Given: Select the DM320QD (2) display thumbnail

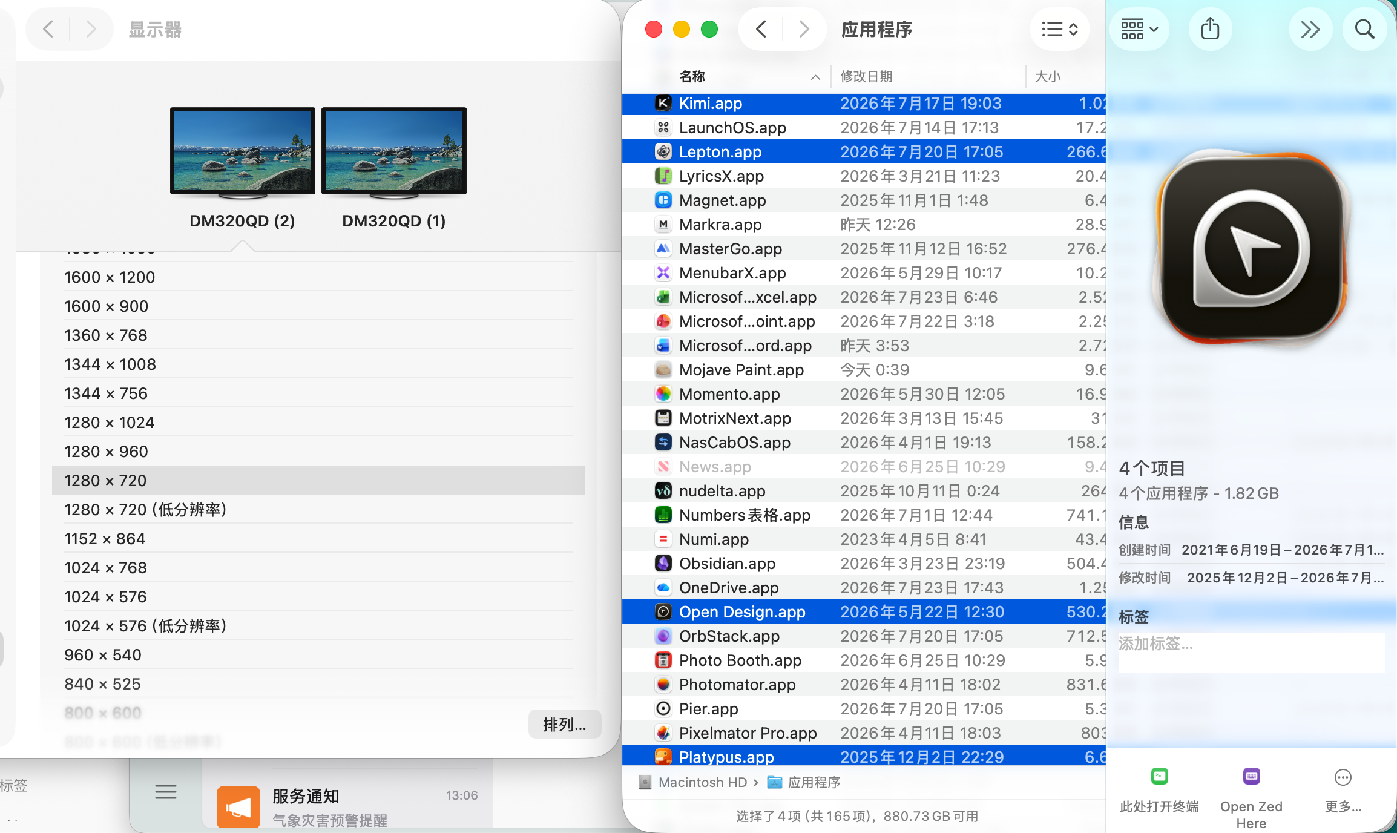Looking at the screenshot, I should tap(243, 153).
